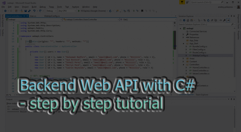The height and width of the screenshot is (132, 241).
Task: Switch to the Team Explorer tab
Action: 202,95
